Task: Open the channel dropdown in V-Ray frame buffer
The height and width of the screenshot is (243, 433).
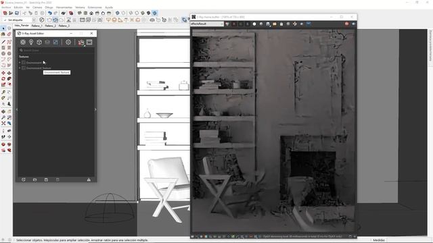Action: (x=207, y=24)
